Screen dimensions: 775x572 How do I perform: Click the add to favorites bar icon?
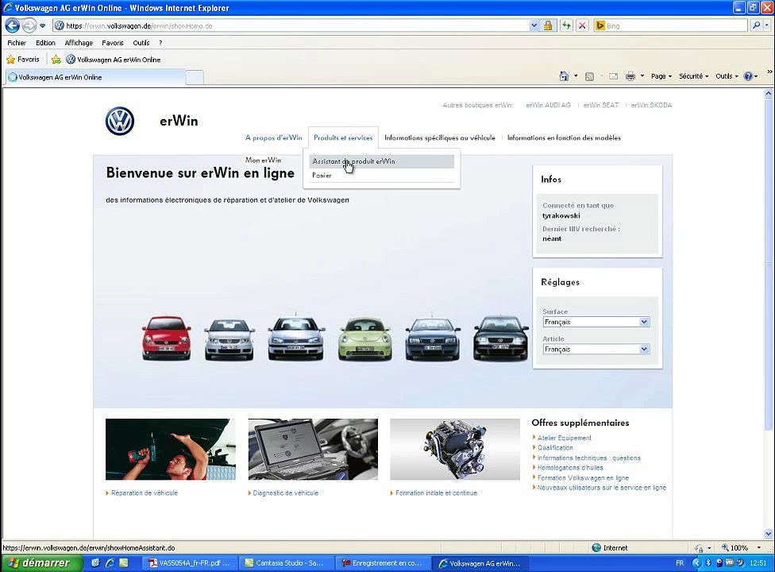(x=56, y=60)
